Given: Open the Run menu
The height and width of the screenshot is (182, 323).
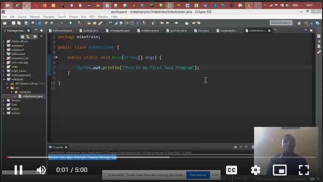Looking at the screenshot, I should 83,16.
